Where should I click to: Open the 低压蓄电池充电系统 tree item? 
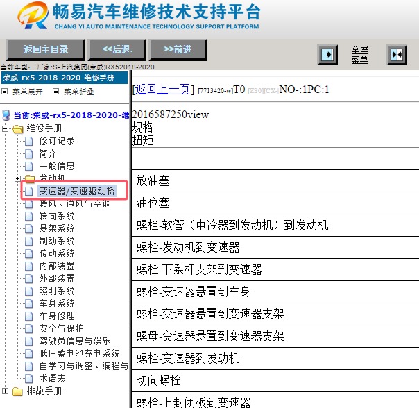pos(79,353)
